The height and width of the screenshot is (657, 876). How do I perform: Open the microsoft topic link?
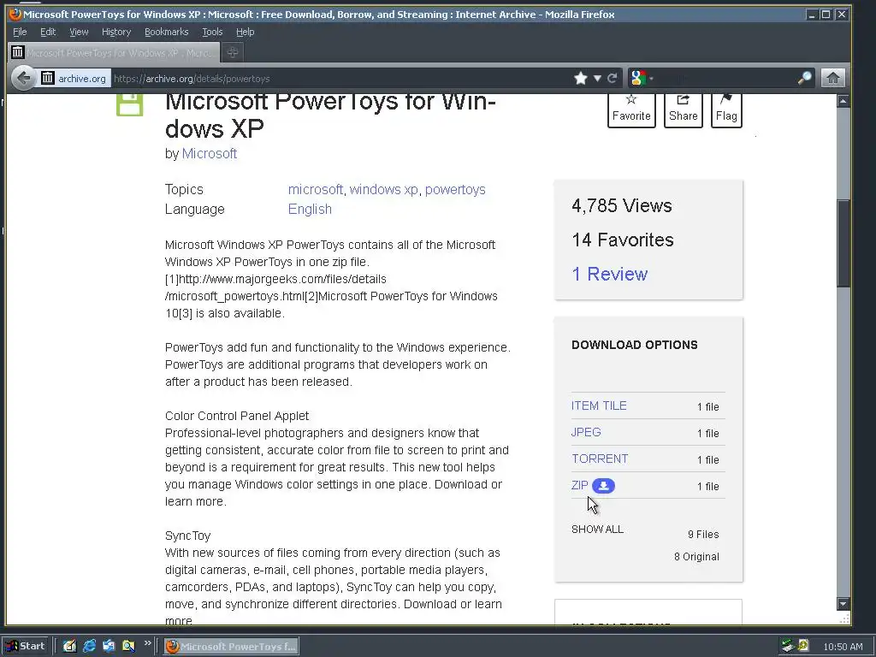pos(316,189)
